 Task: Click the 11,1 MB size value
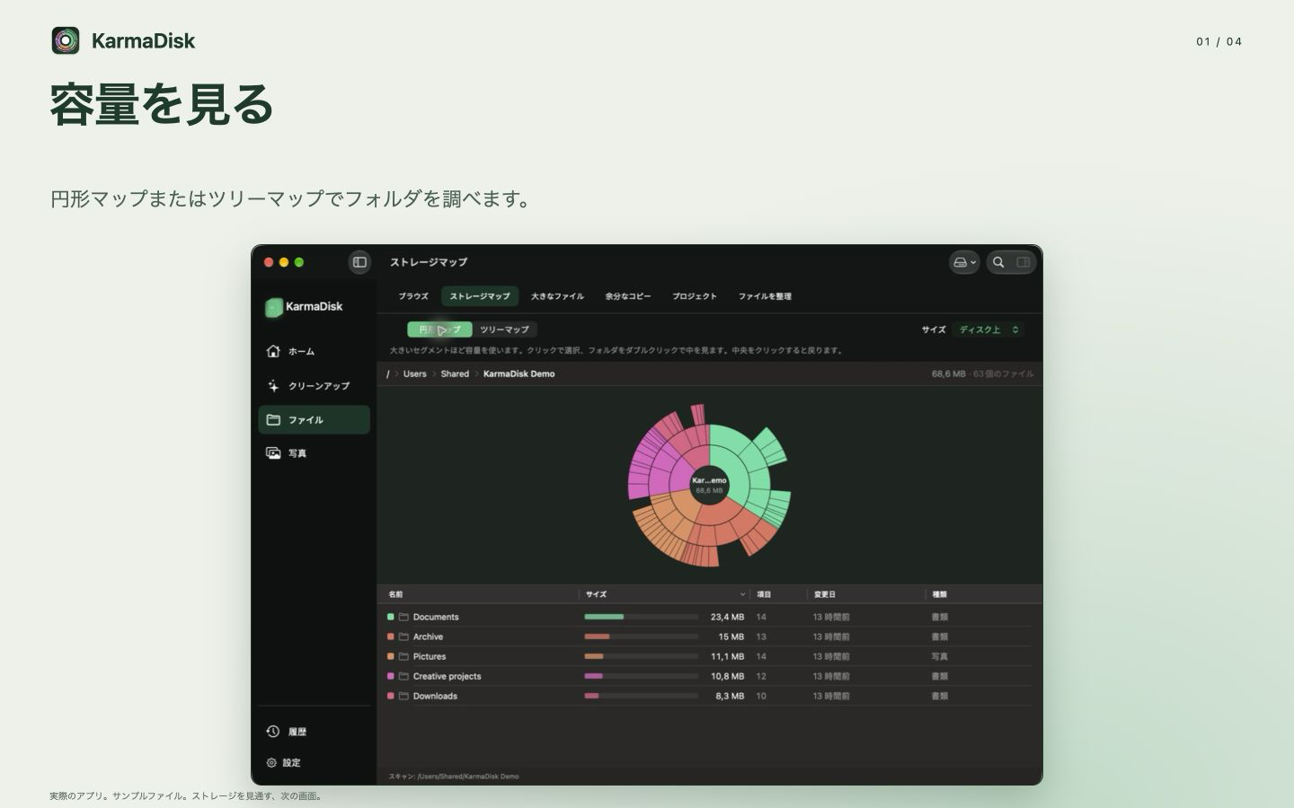point(727,656)
